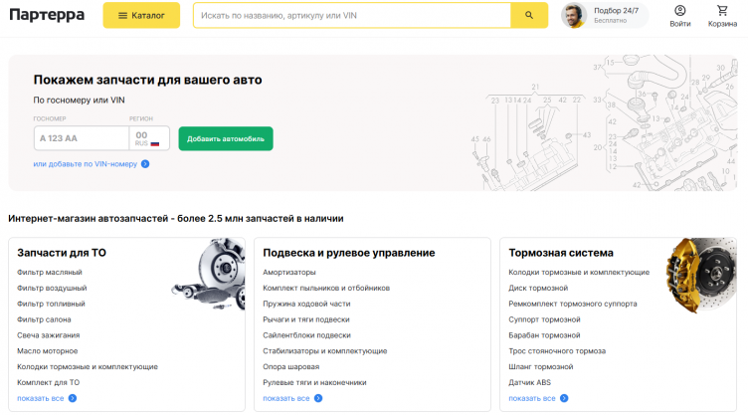Select Фильтр топливный

[51, 304]
